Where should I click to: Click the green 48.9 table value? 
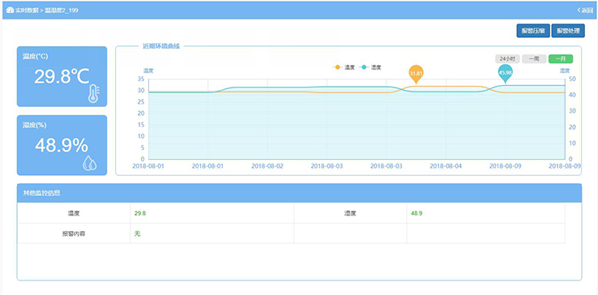416,213
